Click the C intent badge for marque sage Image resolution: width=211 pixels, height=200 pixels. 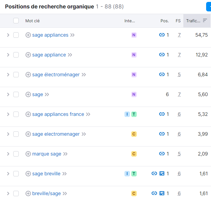pyautogui.click(x=134, y=154)
